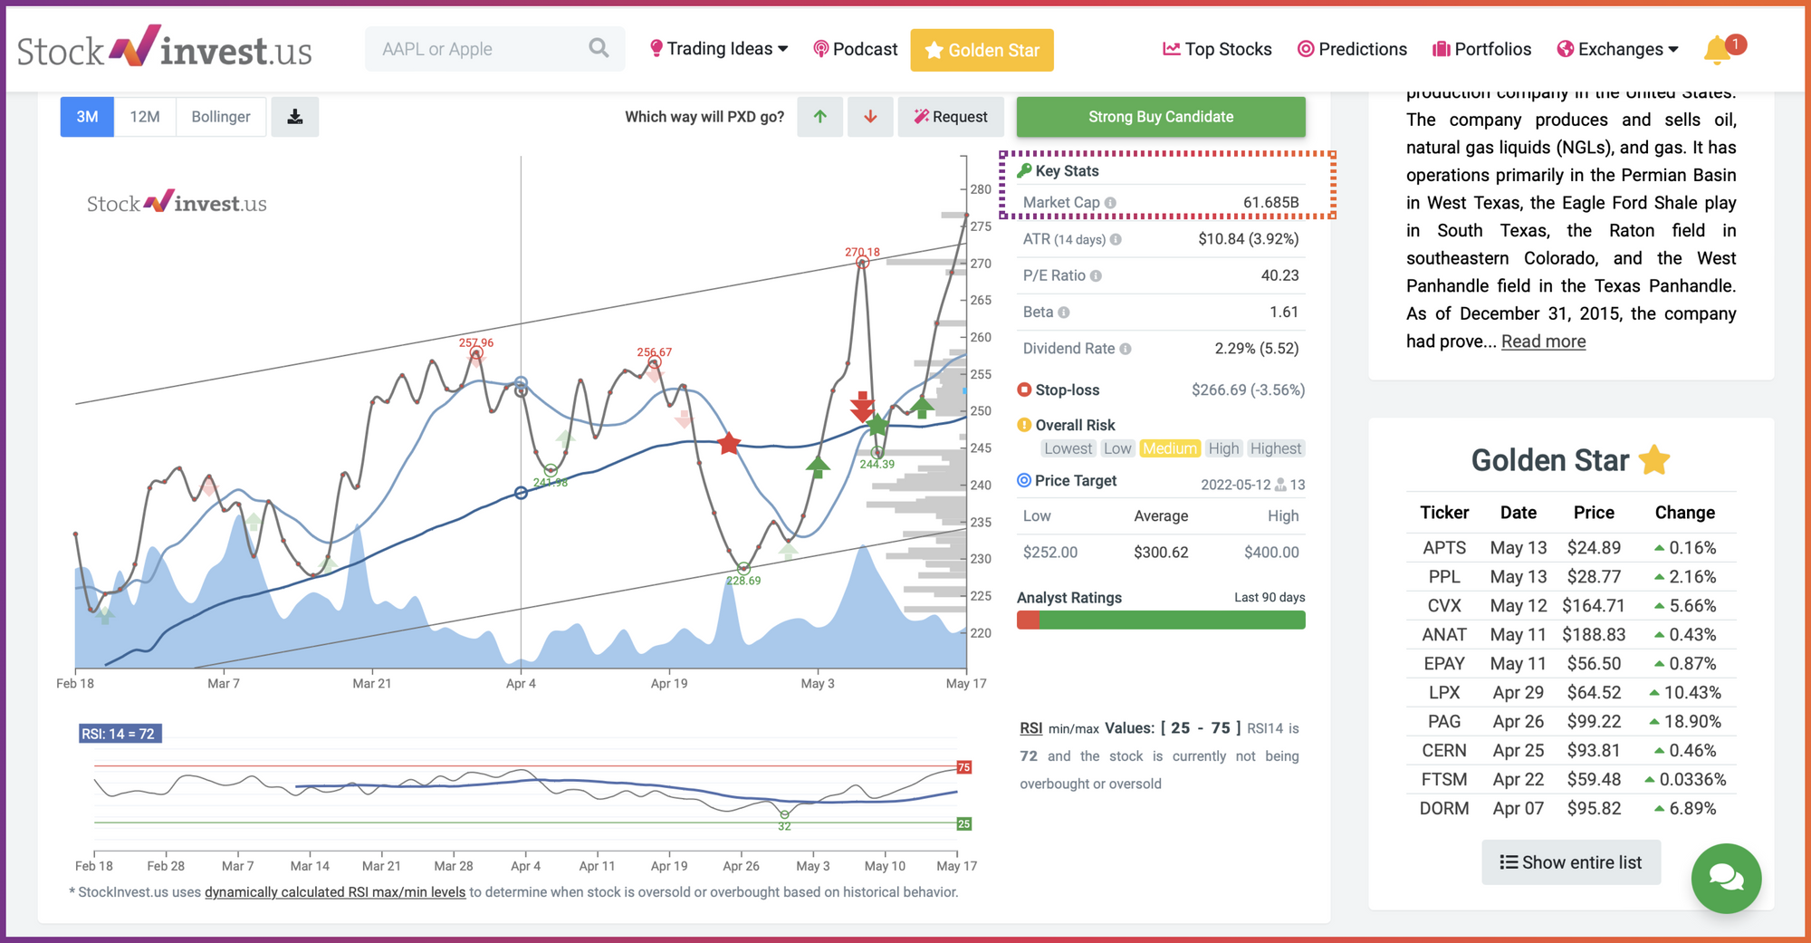The height and width of the screenshot is (943, 1811).
Task: Click APTS ticker in Golden Star list
Action: 1443,548
